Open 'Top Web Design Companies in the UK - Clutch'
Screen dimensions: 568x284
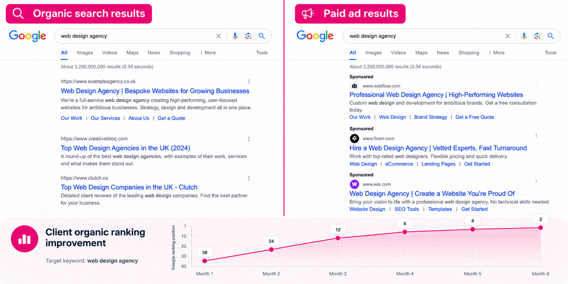click(x=129, y=187)
